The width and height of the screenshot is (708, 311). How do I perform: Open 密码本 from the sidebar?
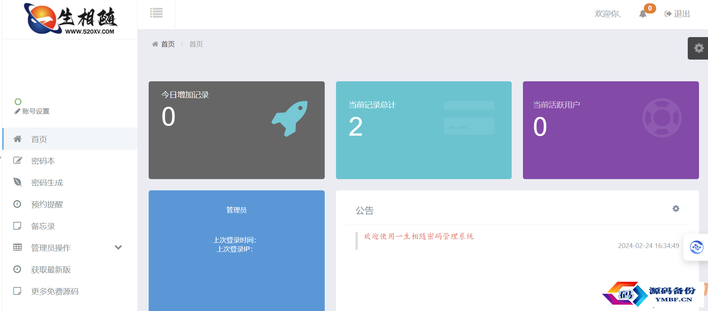pos(70,161)
